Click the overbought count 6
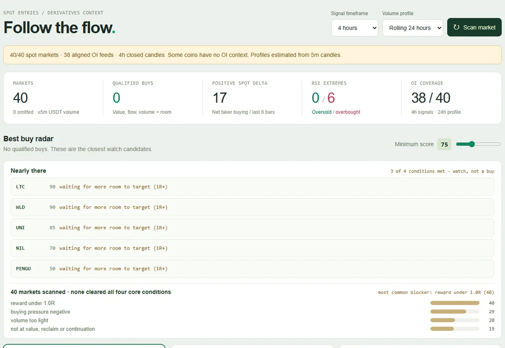 pyautogui.click(x=331, y=98)
